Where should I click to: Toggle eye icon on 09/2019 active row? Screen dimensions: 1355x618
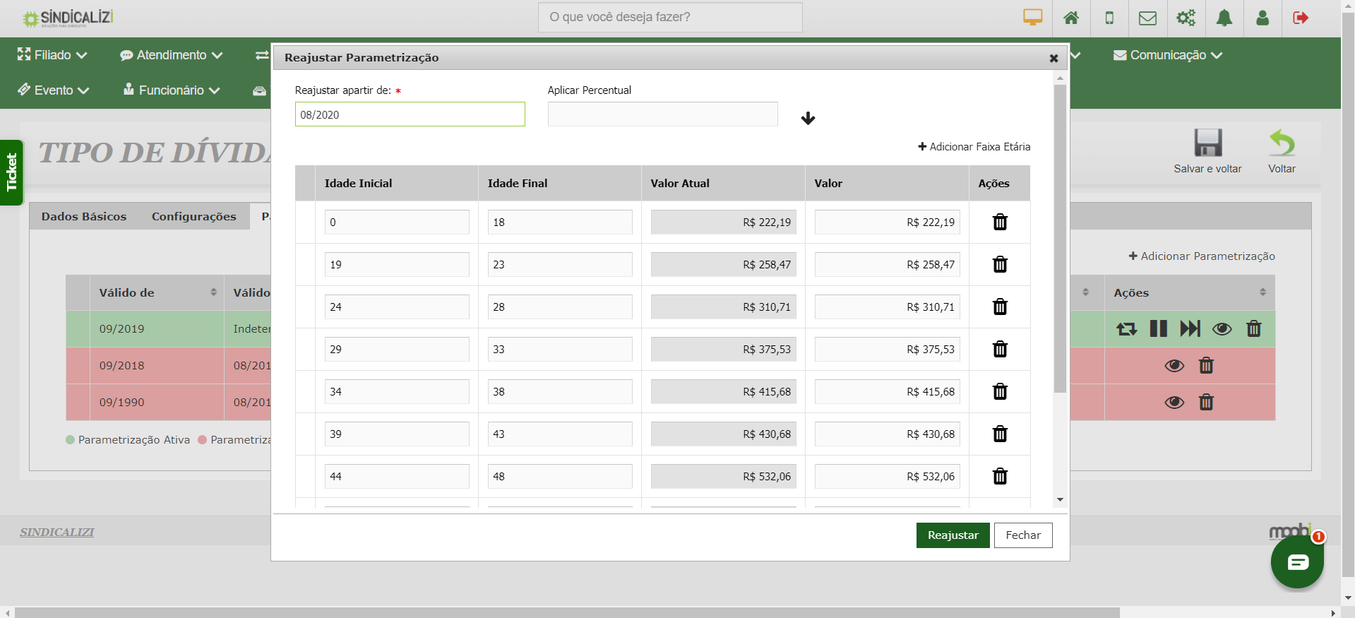point(1222,328)
